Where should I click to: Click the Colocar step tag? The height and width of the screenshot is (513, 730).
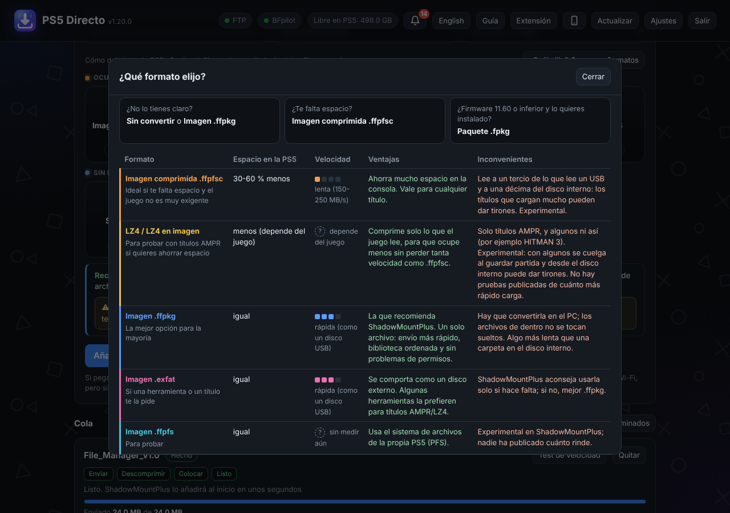[x=191, y=474]
